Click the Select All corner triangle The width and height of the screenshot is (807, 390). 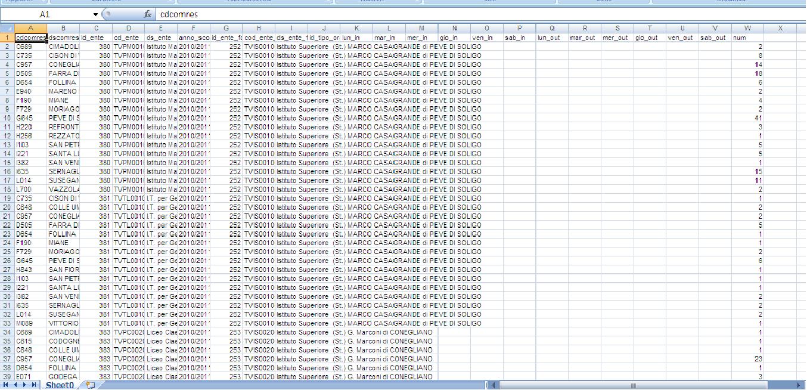pyautogui.click(x=7, y=28)
